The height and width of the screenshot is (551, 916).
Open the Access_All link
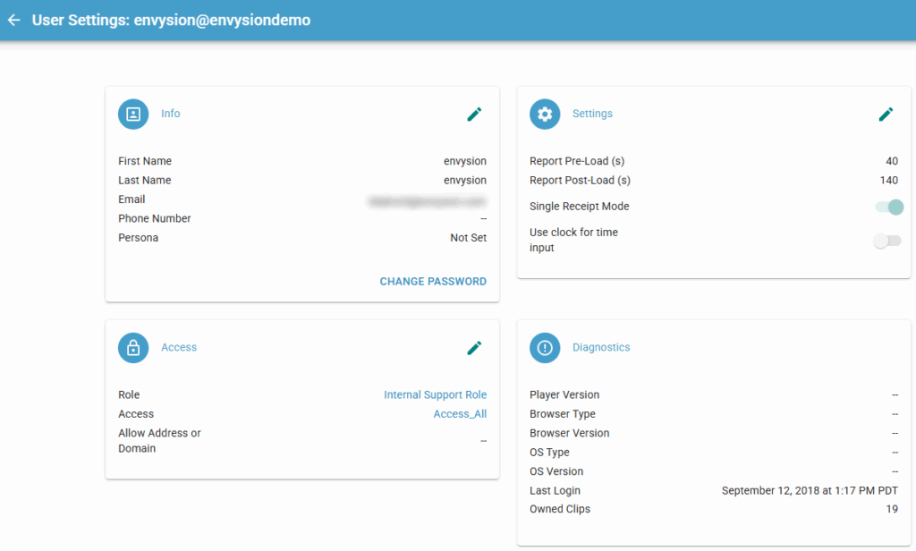pos(460,414)
